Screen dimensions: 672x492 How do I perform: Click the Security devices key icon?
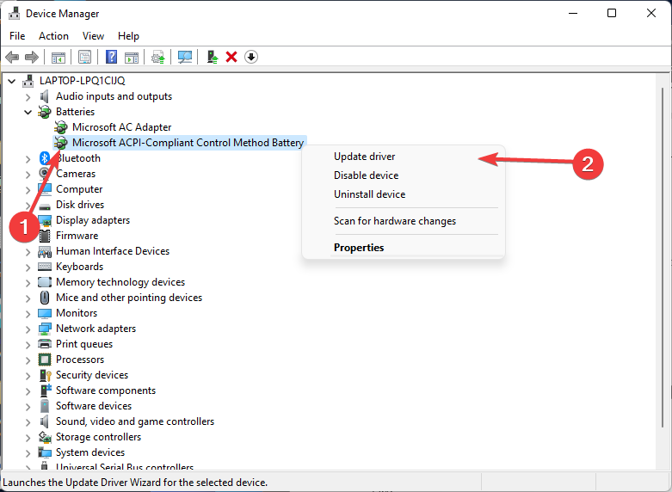click(x=45, y=375)
